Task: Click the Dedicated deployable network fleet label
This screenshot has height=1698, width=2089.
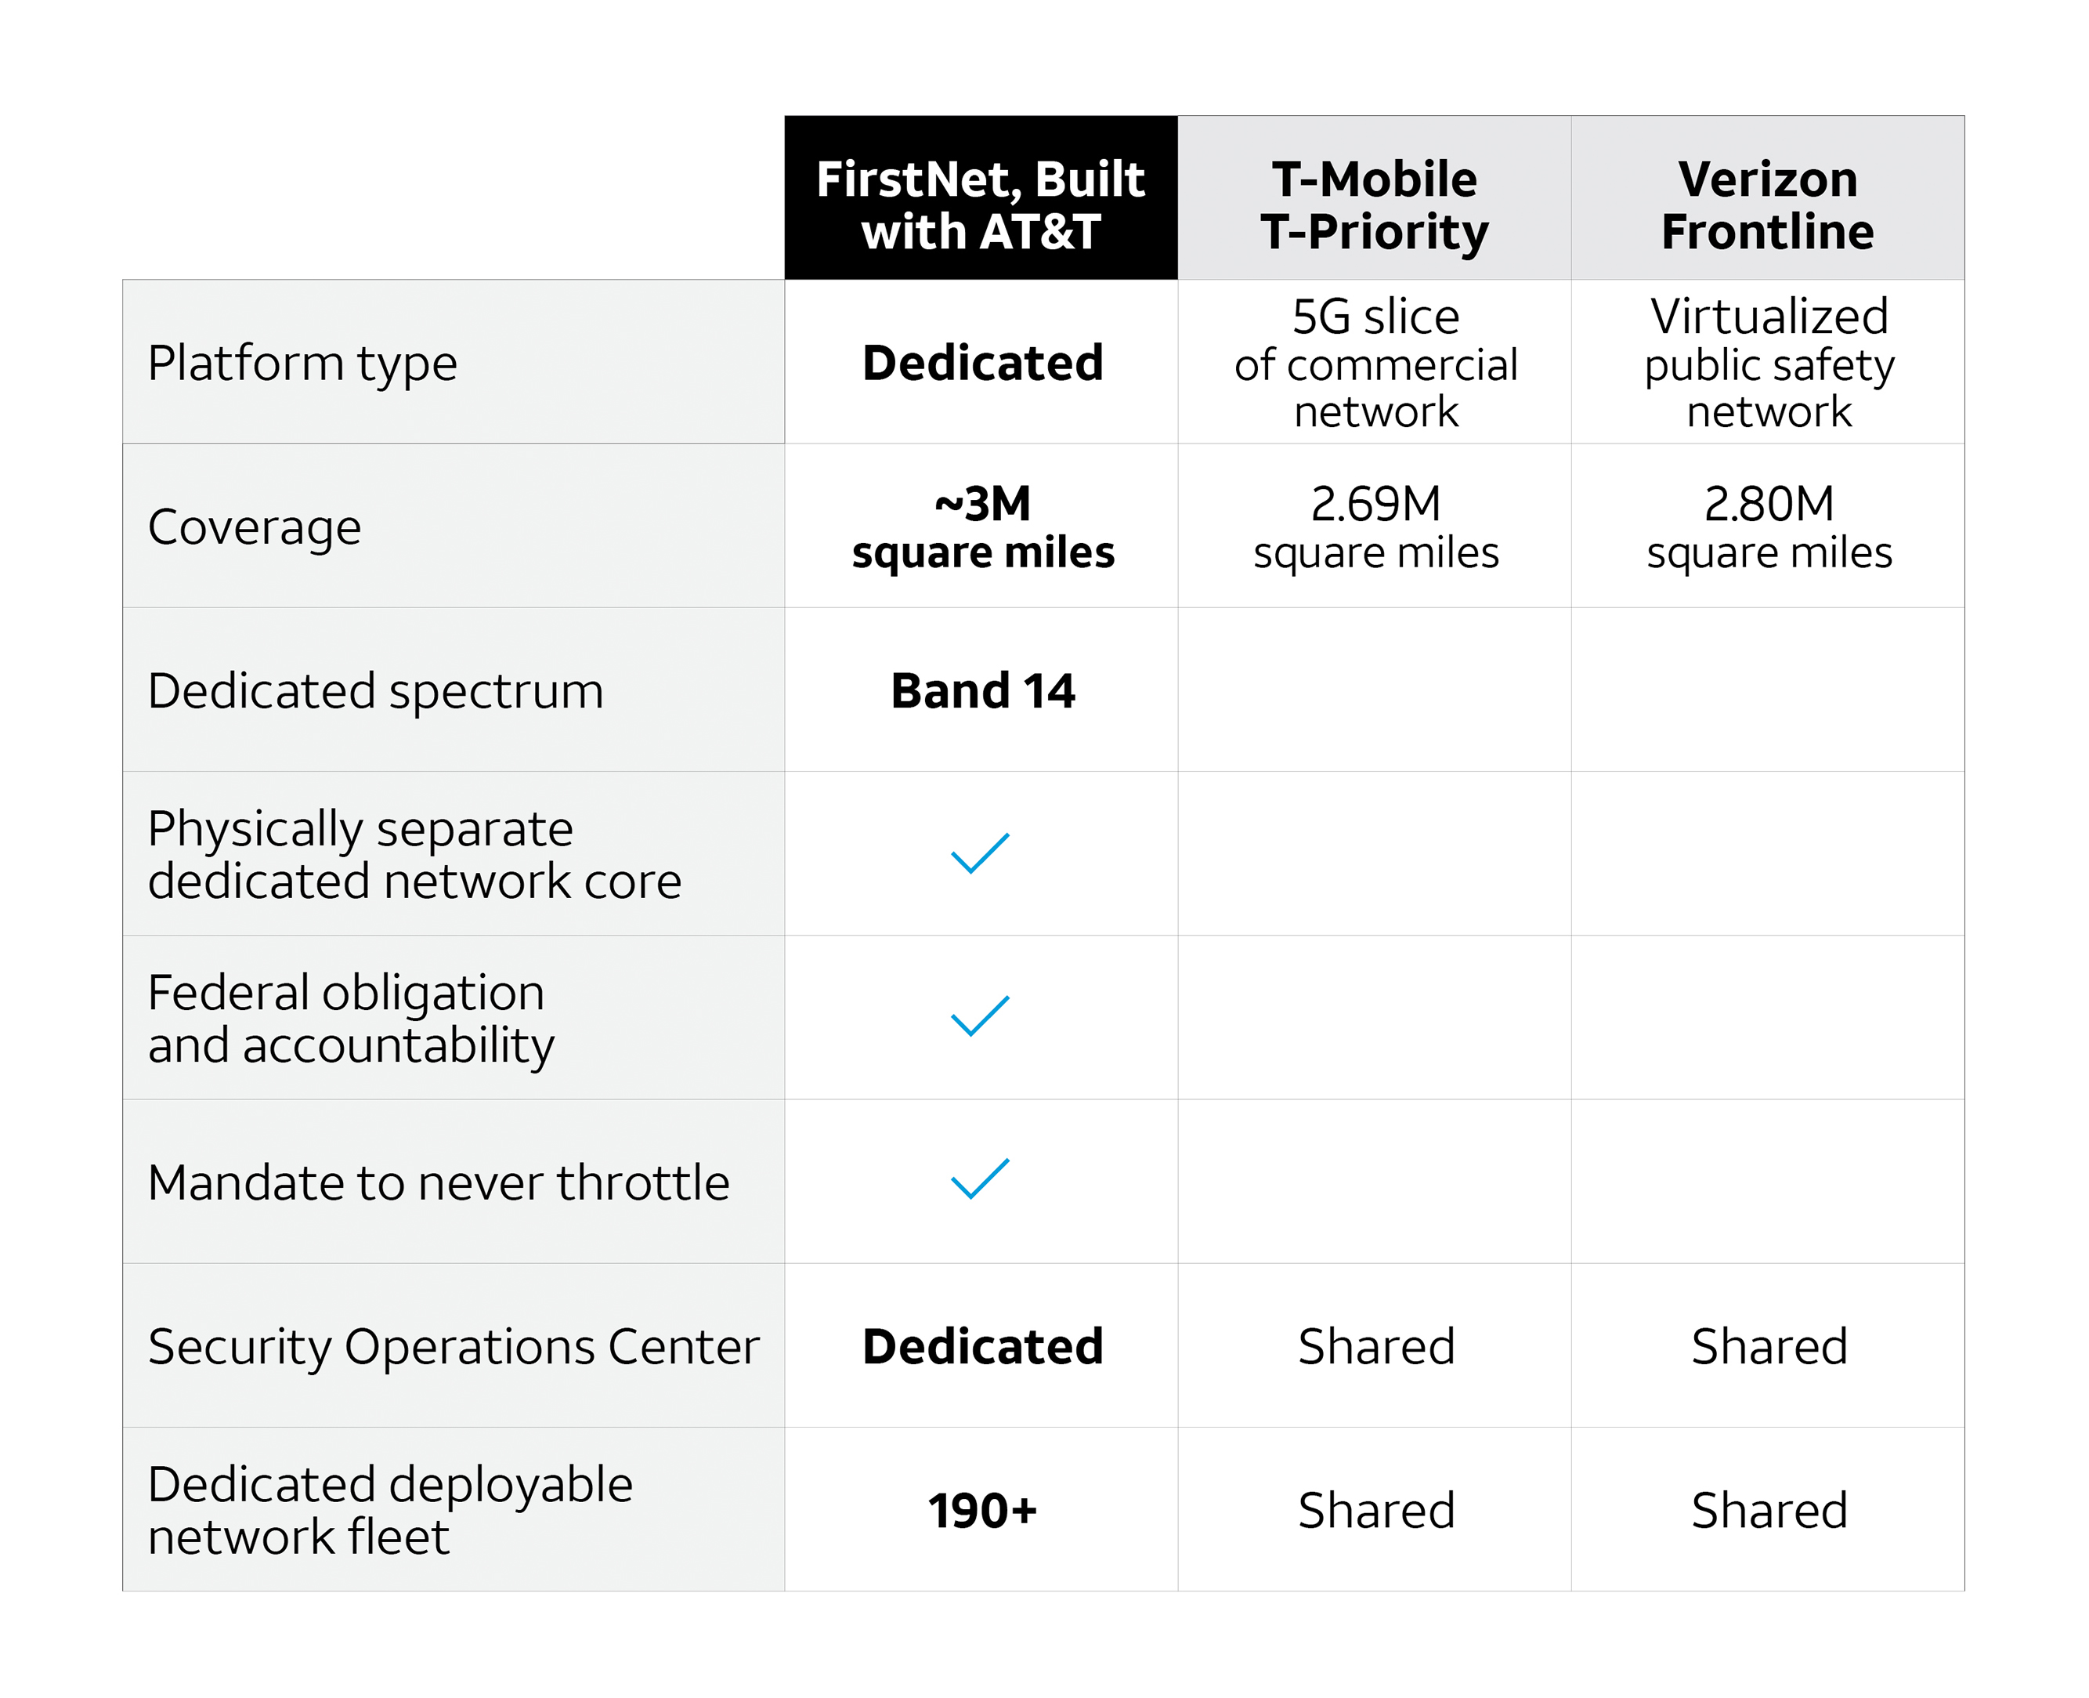Action: [390, 1510]
